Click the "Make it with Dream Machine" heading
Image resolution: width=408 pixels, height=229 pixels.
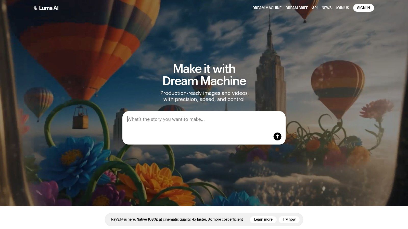204,75
